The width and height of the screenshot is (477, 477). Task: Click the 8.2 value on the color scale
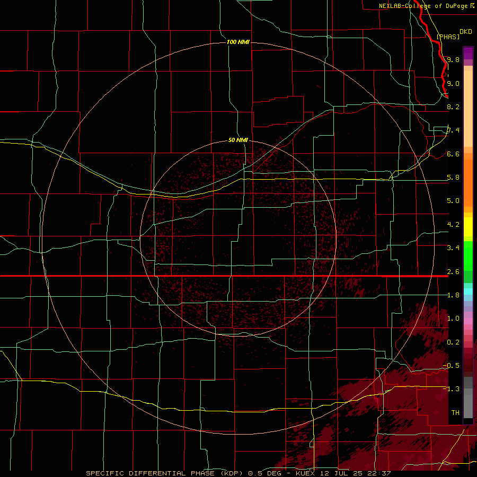pyautogui.click(x=453, y=107)
